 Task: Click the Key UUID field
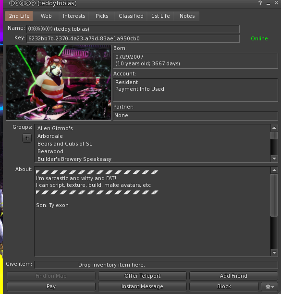click(133, 38)
